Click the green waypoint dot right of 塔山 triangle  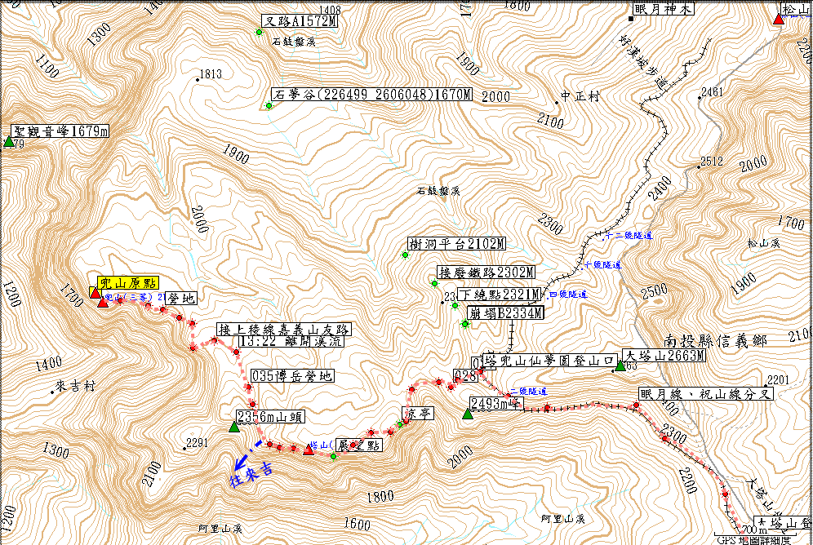(x=333, y=456)
